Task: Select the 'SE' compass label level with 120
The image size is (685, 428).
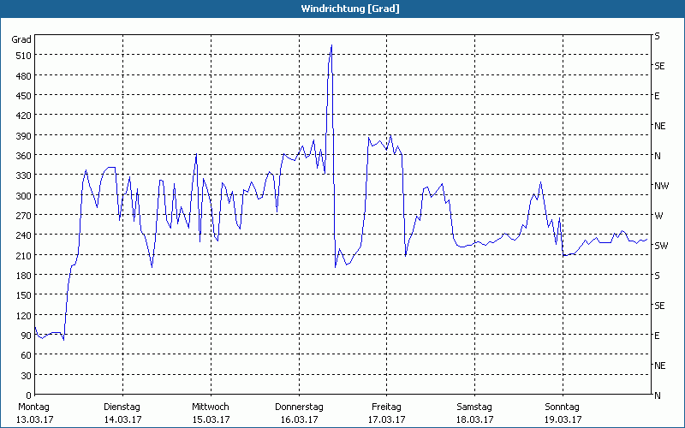Action: [659, 306]
